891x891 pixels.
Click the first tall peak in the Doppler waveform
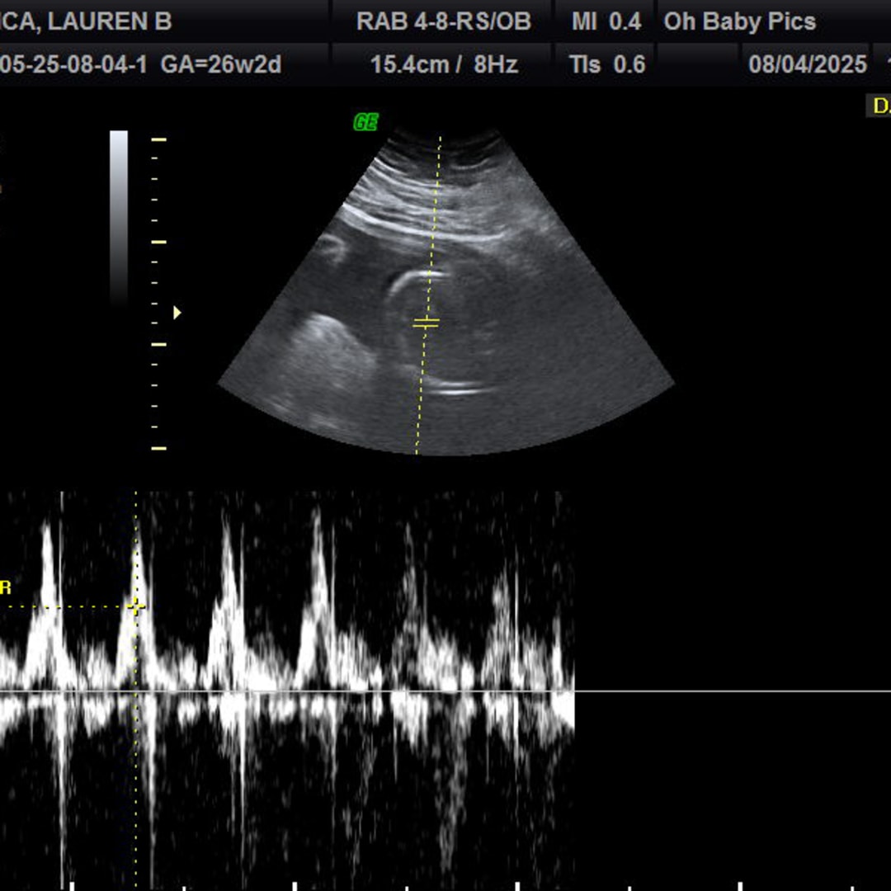click(48, 544)
